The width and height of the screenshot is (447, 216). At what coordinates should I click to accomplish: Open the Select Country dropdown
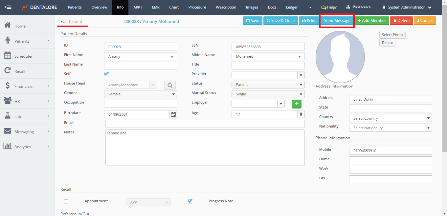[390, 118]
